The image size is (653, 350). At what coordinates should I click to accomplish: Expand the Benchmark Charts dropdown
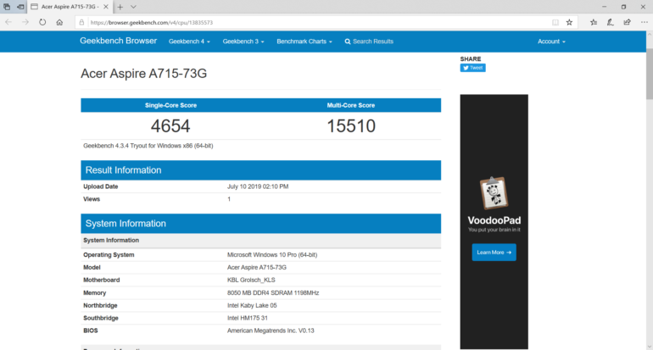tap(304, 42)
